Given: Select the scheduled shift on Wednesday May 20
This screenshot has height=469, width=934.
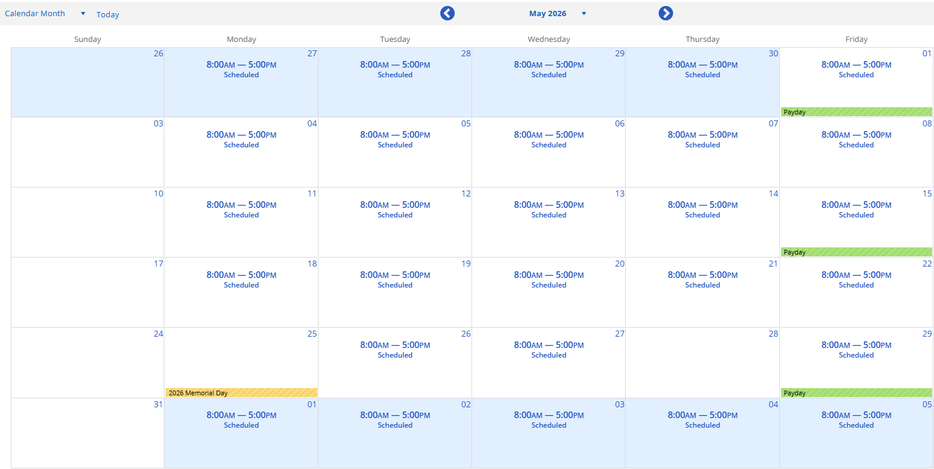Looking at the screenshot, I should click(x=549, y=280).
